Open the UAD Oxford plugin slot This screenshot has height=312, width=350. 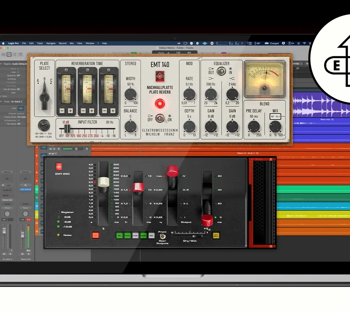pyautogui.click(x=25, y=190)
